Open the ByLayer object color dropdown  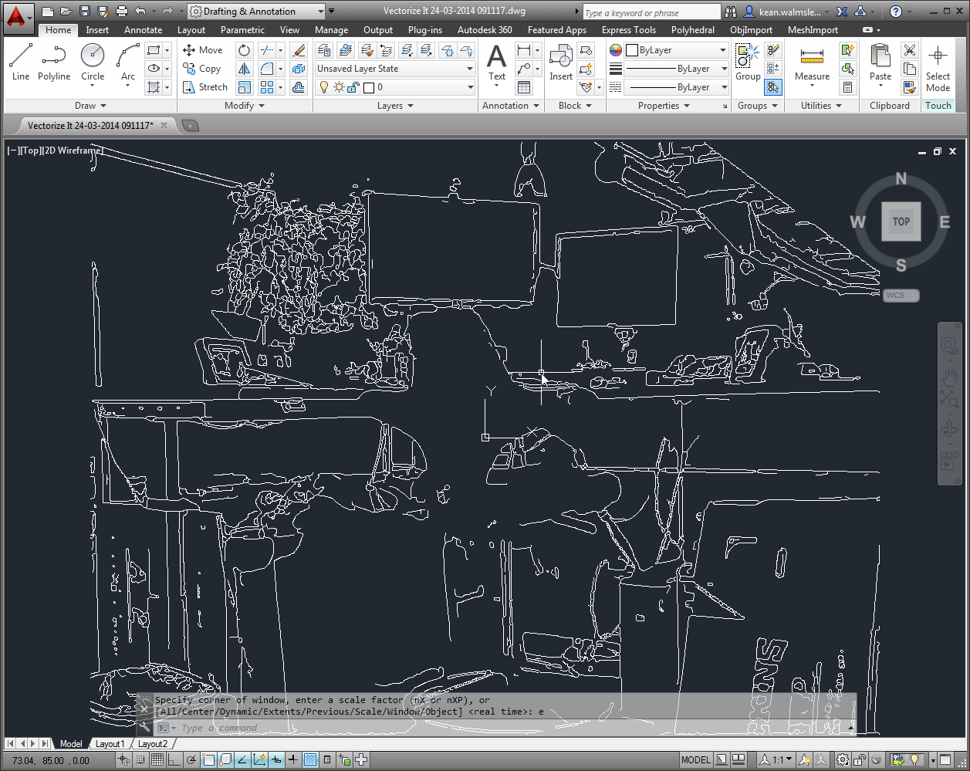[x=677, y=50]
